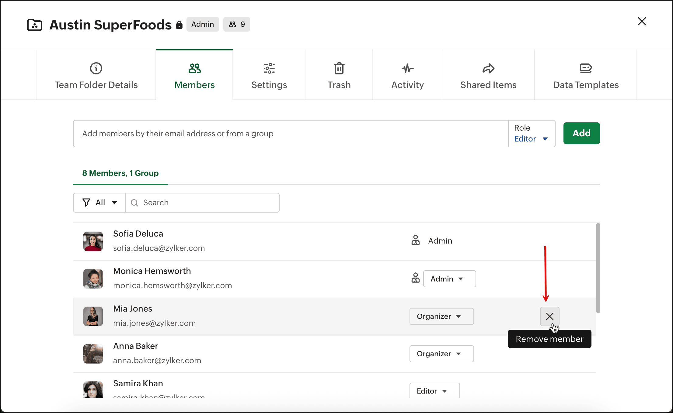Click the member count icon badge
673x413 pixels.
click(x=236, y=24)
